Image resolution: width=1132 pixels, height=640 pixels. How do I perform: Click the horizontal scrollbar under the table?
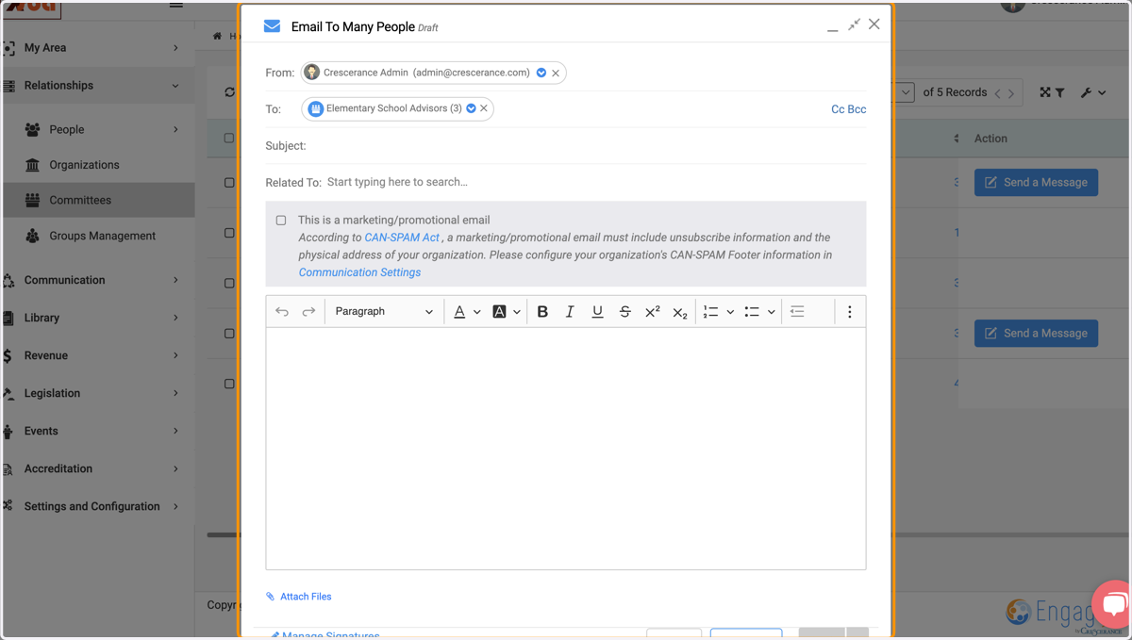click(223, 534)
